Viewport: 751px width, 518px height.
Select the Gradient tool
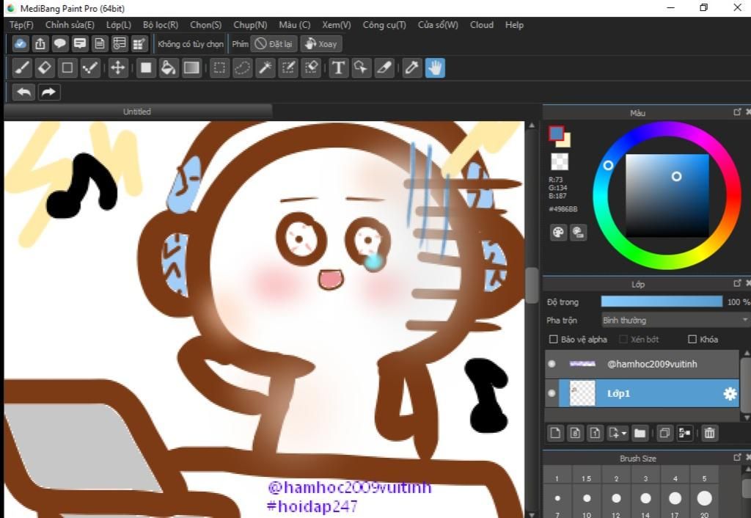[191, 68]
